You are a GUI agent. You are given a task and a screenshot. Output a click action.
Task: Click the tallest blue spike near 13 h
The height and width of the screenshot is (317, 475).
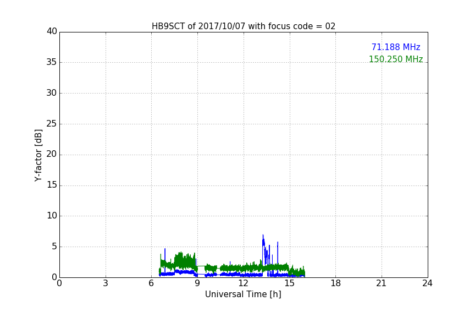click(x=263, y=243)
